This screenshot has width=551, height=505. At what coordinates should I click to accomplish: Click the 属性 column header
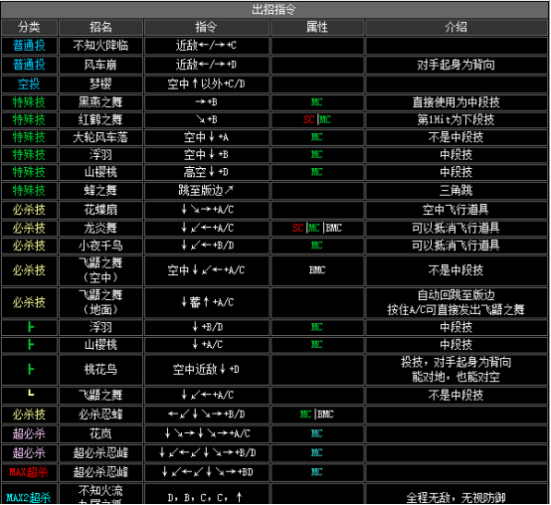(x=317, y=27)
